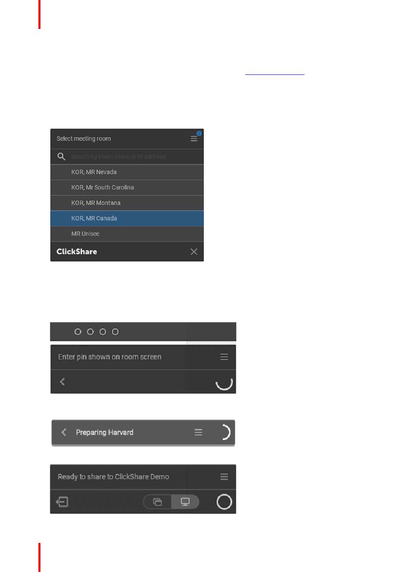Switch to application window sharing mode
This screenshot has height=572, width=404.
pyautogui.click(x=158, y=502)
